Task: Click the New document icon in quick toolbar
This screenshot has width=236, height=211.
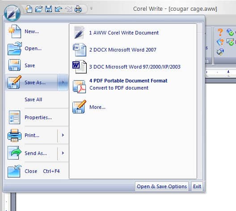Action: [29, 9]
